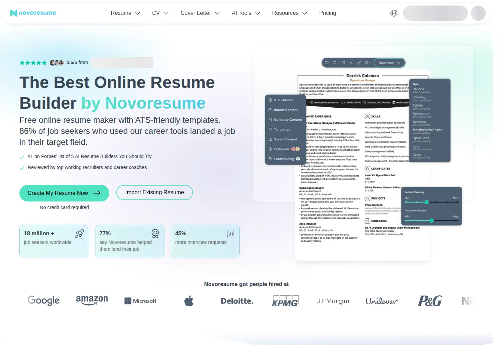
Task: Click the paintbrush color icon in preview toolbar
Action: pos(359,63)
